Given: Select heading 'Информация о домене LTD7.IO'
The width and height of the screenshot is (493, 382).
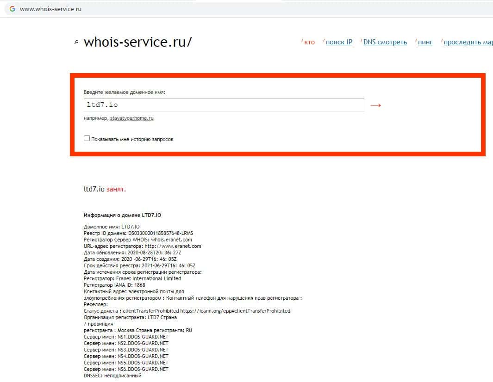Looking at the screenshot, I should tap(122, 215).
